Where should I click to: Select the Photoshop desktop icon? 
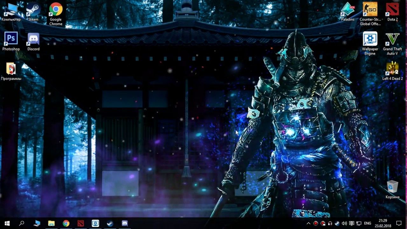[x=11, y=41]
